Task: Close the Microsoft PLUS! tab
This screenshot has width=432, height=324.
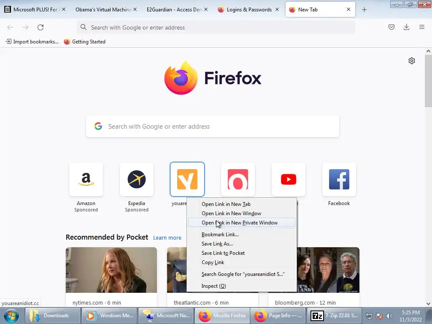Action: (64, 9)
